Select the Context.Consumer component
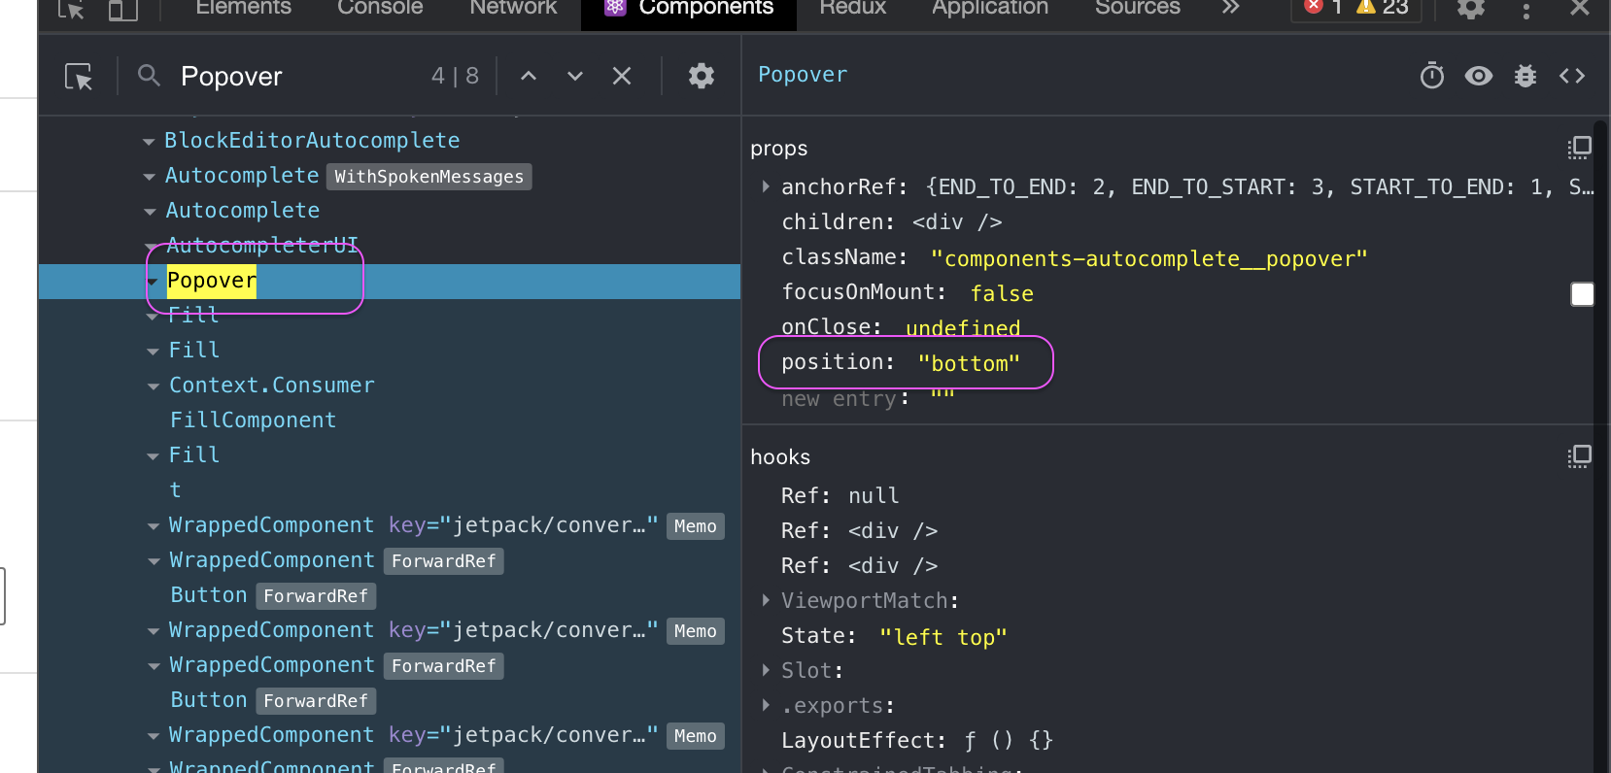This screenshot has width=1611, height=773. pyautogui.click(x=272, y=386)
